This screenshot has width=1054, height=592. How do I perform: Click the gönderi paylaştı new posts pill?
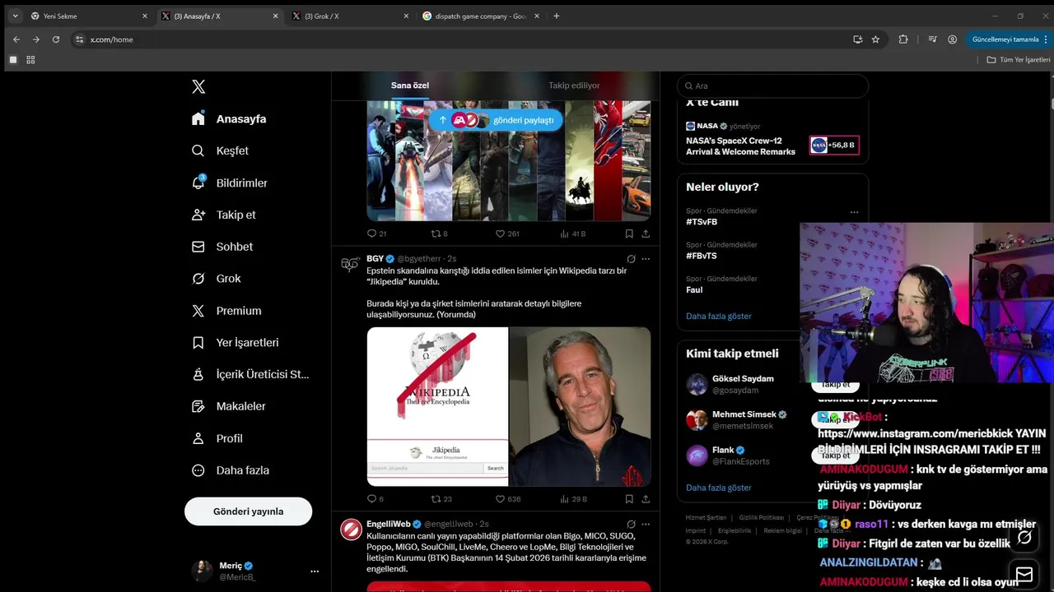click(496, 120)
